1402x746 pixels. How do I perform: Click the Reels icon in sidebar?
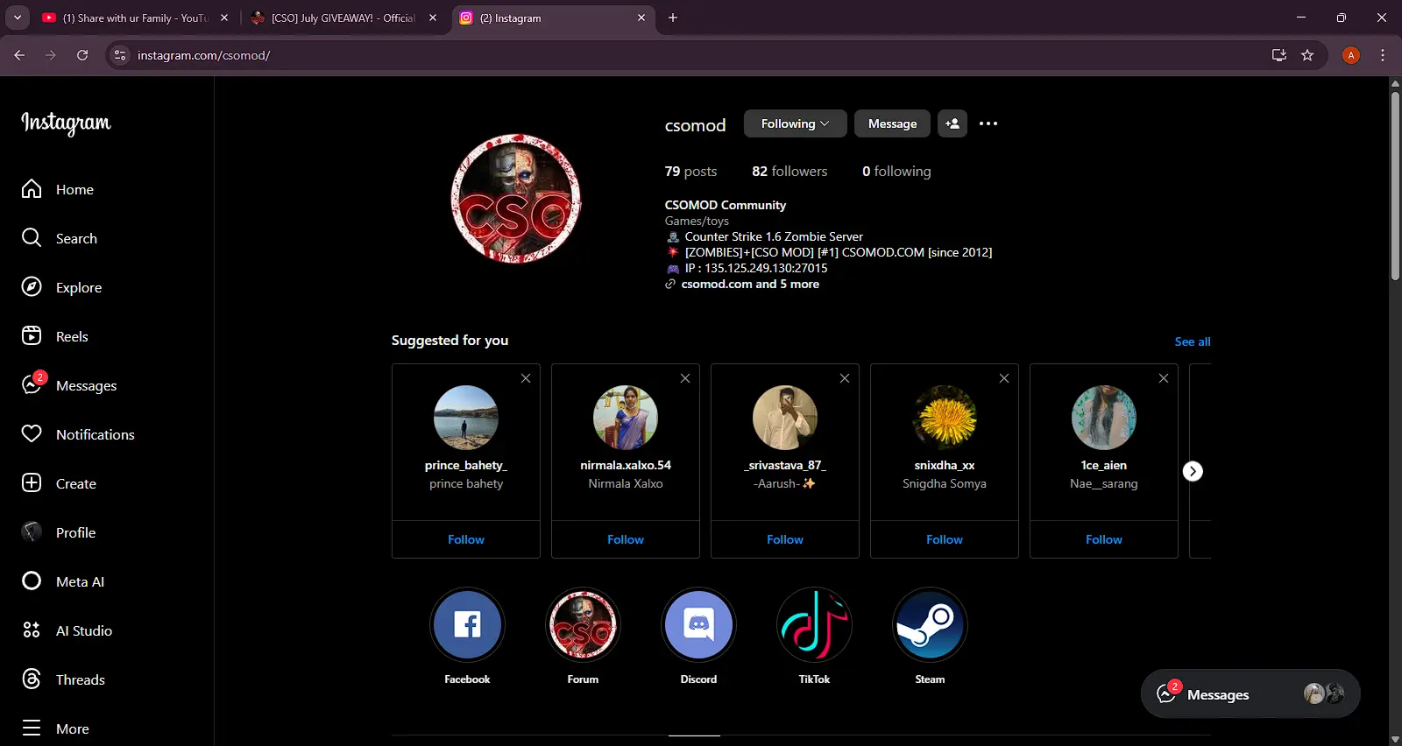pyautogui.click(x=32, y=336)
